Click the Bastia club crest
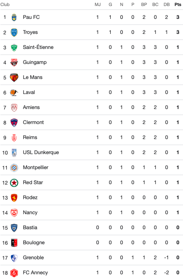This screenshot has height=279, width=183. tap(14, 228)
